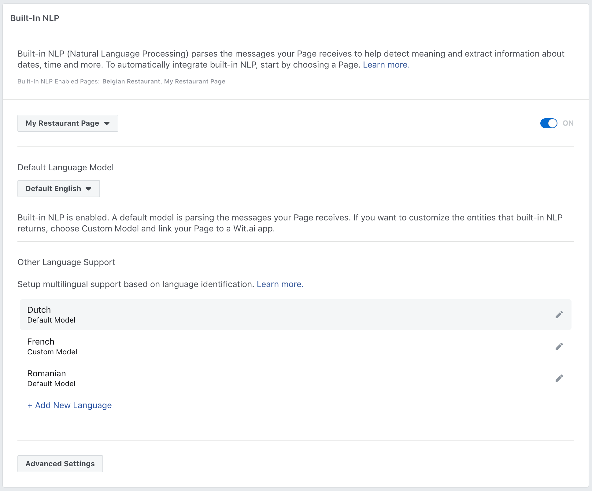Click My Restaurant Page in enabled pages list
The width and height of the screenshot is (592, 491).
click(x=194, y=81)
